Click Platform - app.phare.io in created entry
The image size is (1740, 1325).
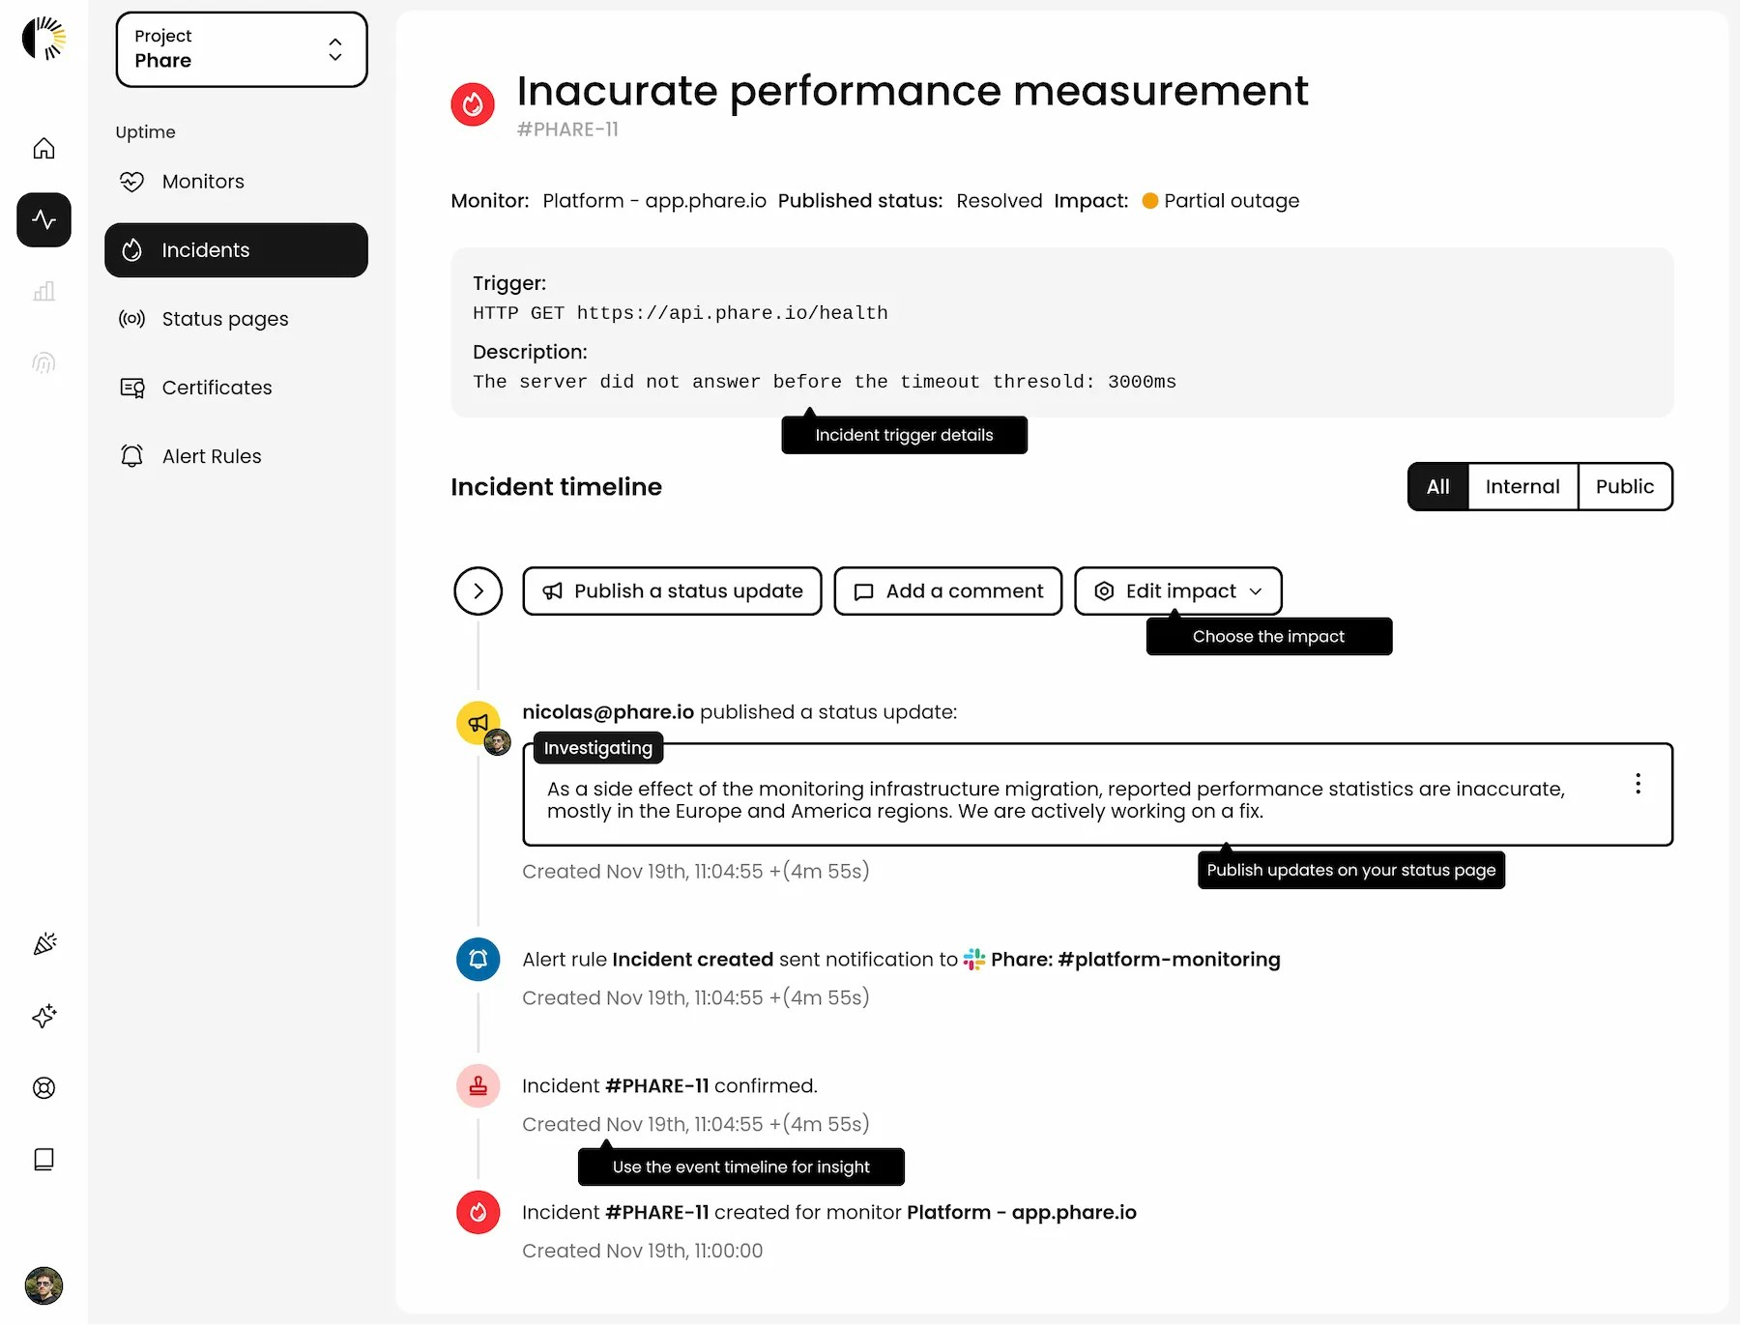point(1021,1212)
